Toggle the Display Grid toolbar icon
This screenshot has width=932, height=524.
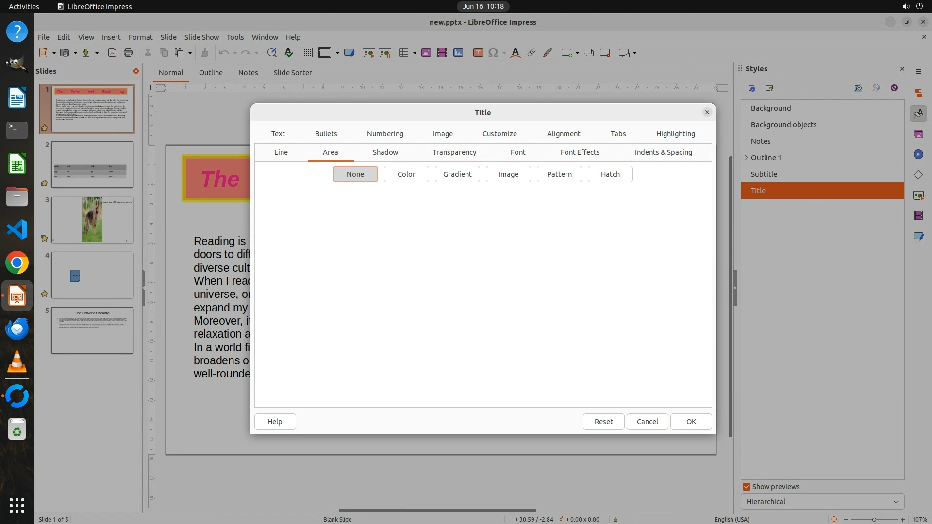(307, 53)
